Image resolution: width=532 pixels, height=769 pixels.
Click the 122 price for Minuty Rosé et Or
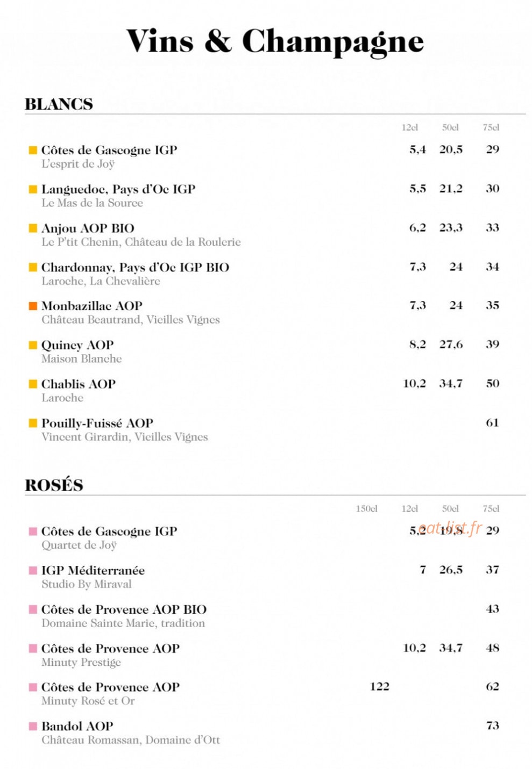tap(379, 686)
